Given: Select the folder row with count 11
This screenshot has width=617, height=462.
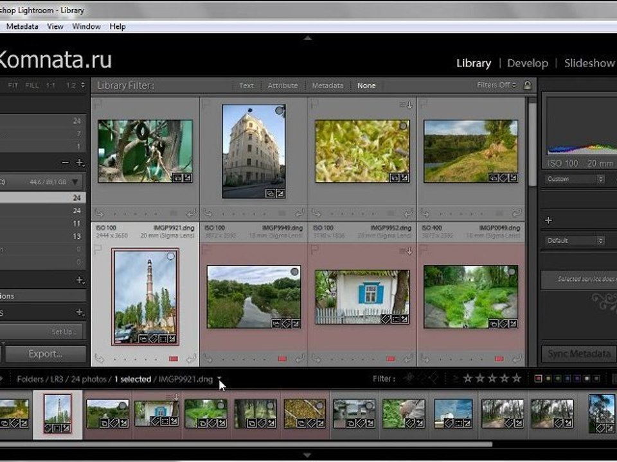Looking at the screenshot, I should click(43, 223).
